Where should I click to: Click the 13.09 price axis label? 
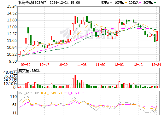pos(12,27)
